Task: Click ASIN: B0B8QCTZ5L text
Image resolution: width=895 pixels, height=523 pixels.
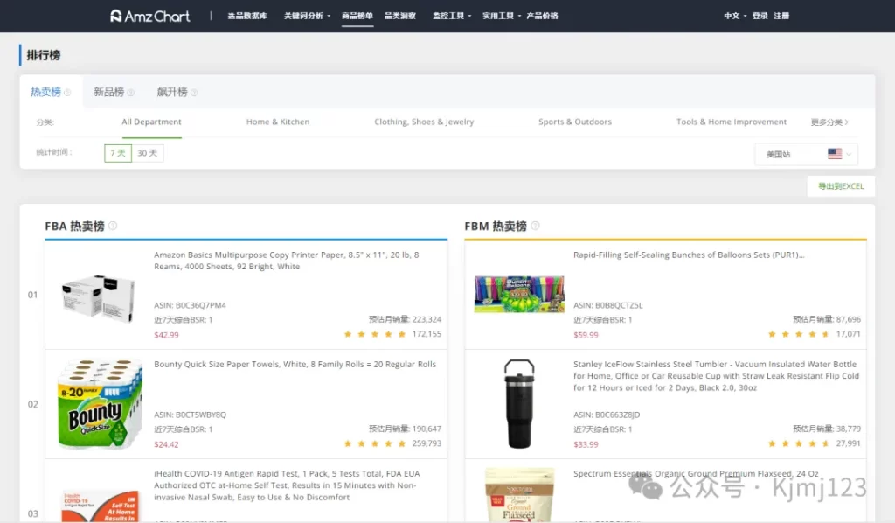Action: (x=608, y=305)
